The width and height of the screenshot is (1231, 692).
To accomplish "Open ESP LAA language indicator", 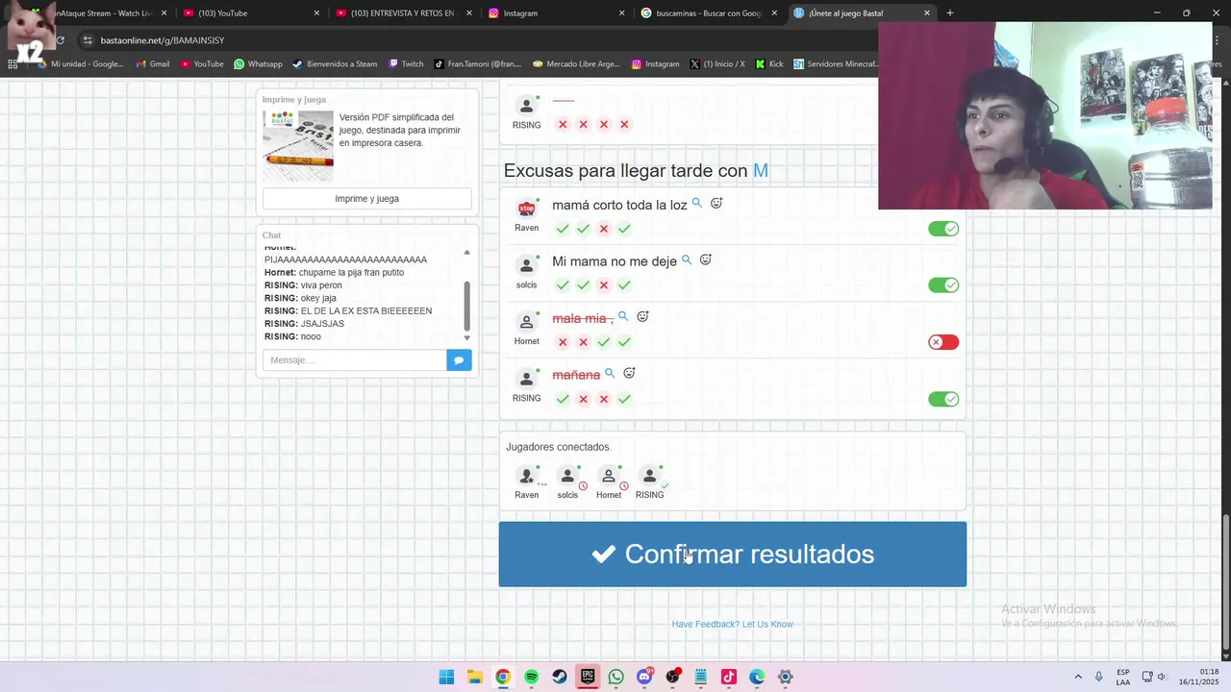I will pyautogui.click(x=1123, y=677).
